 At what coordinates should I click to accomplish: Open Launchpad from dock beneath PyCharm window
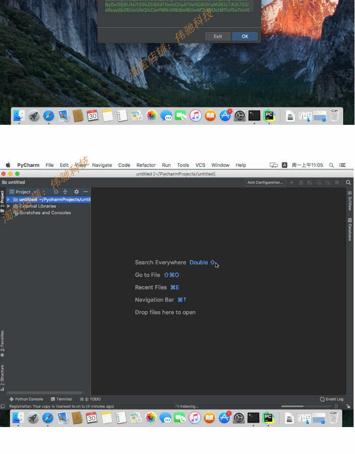pos(33,418)
